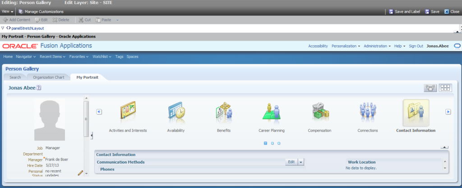This screenshot has height=188, width=462.
Task: Open the toolbar overflow arrow after Paste
Action: (x=117, y=20)
